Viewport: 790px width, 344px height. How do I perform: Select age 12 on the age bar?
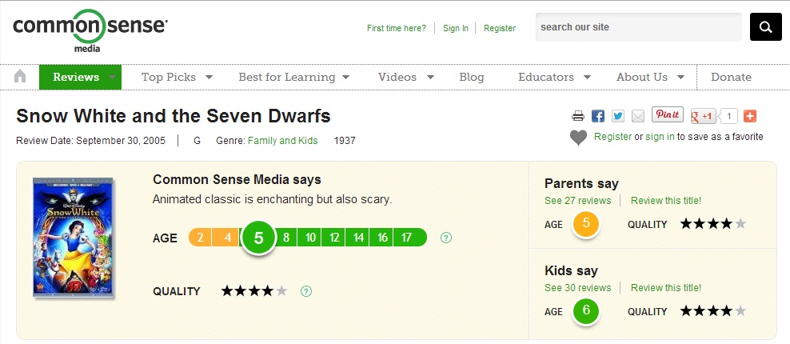point(333,237)
